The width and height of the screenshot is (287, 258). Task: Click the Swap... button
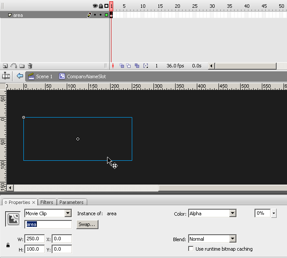tap(87, 224)
